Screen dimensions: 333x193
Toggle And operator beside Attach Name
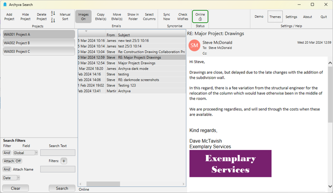point(7,169)
